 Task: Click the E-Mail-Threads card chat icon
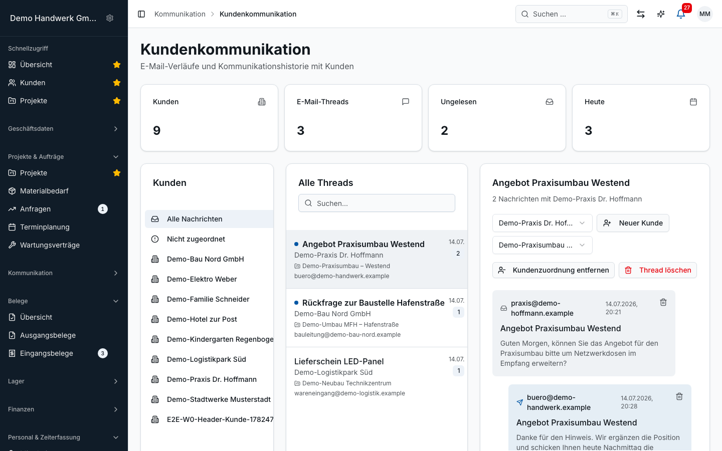[x=406, y=102]
